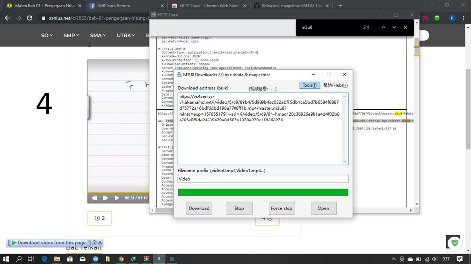Image resolution: width=471 pixels, height=264 pixels.
Task: Reload the Zenius page
Action: [x=29, y=18]
